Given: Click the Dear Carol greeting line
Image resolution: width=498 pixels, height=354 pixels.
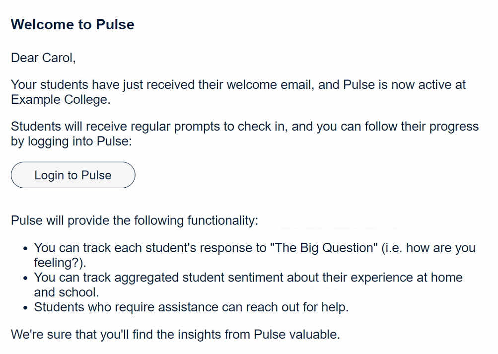Looking at the screenshot, I should point(43,58).
